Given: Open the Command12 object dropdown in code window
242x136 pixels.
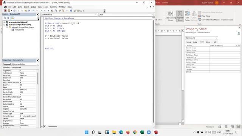Looking at the screenshot, I should (x=96, y=15).
